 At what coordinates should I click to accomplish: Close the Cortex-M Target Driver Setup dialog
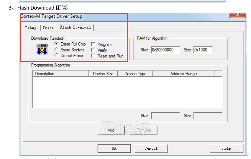[237, 15]
